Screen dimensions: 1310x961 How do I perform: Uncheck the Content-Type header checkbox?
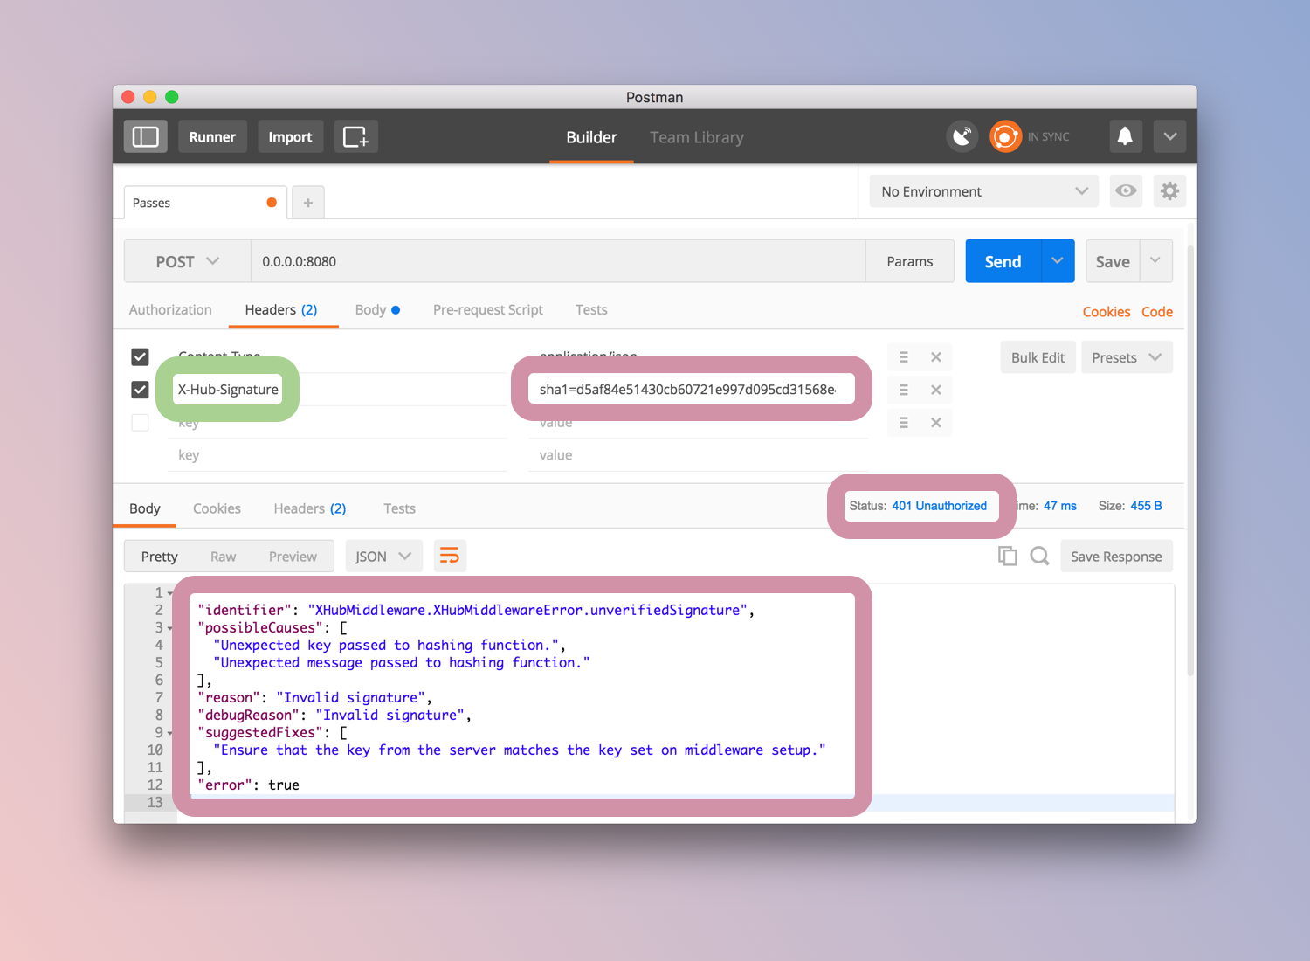(140, 356)
